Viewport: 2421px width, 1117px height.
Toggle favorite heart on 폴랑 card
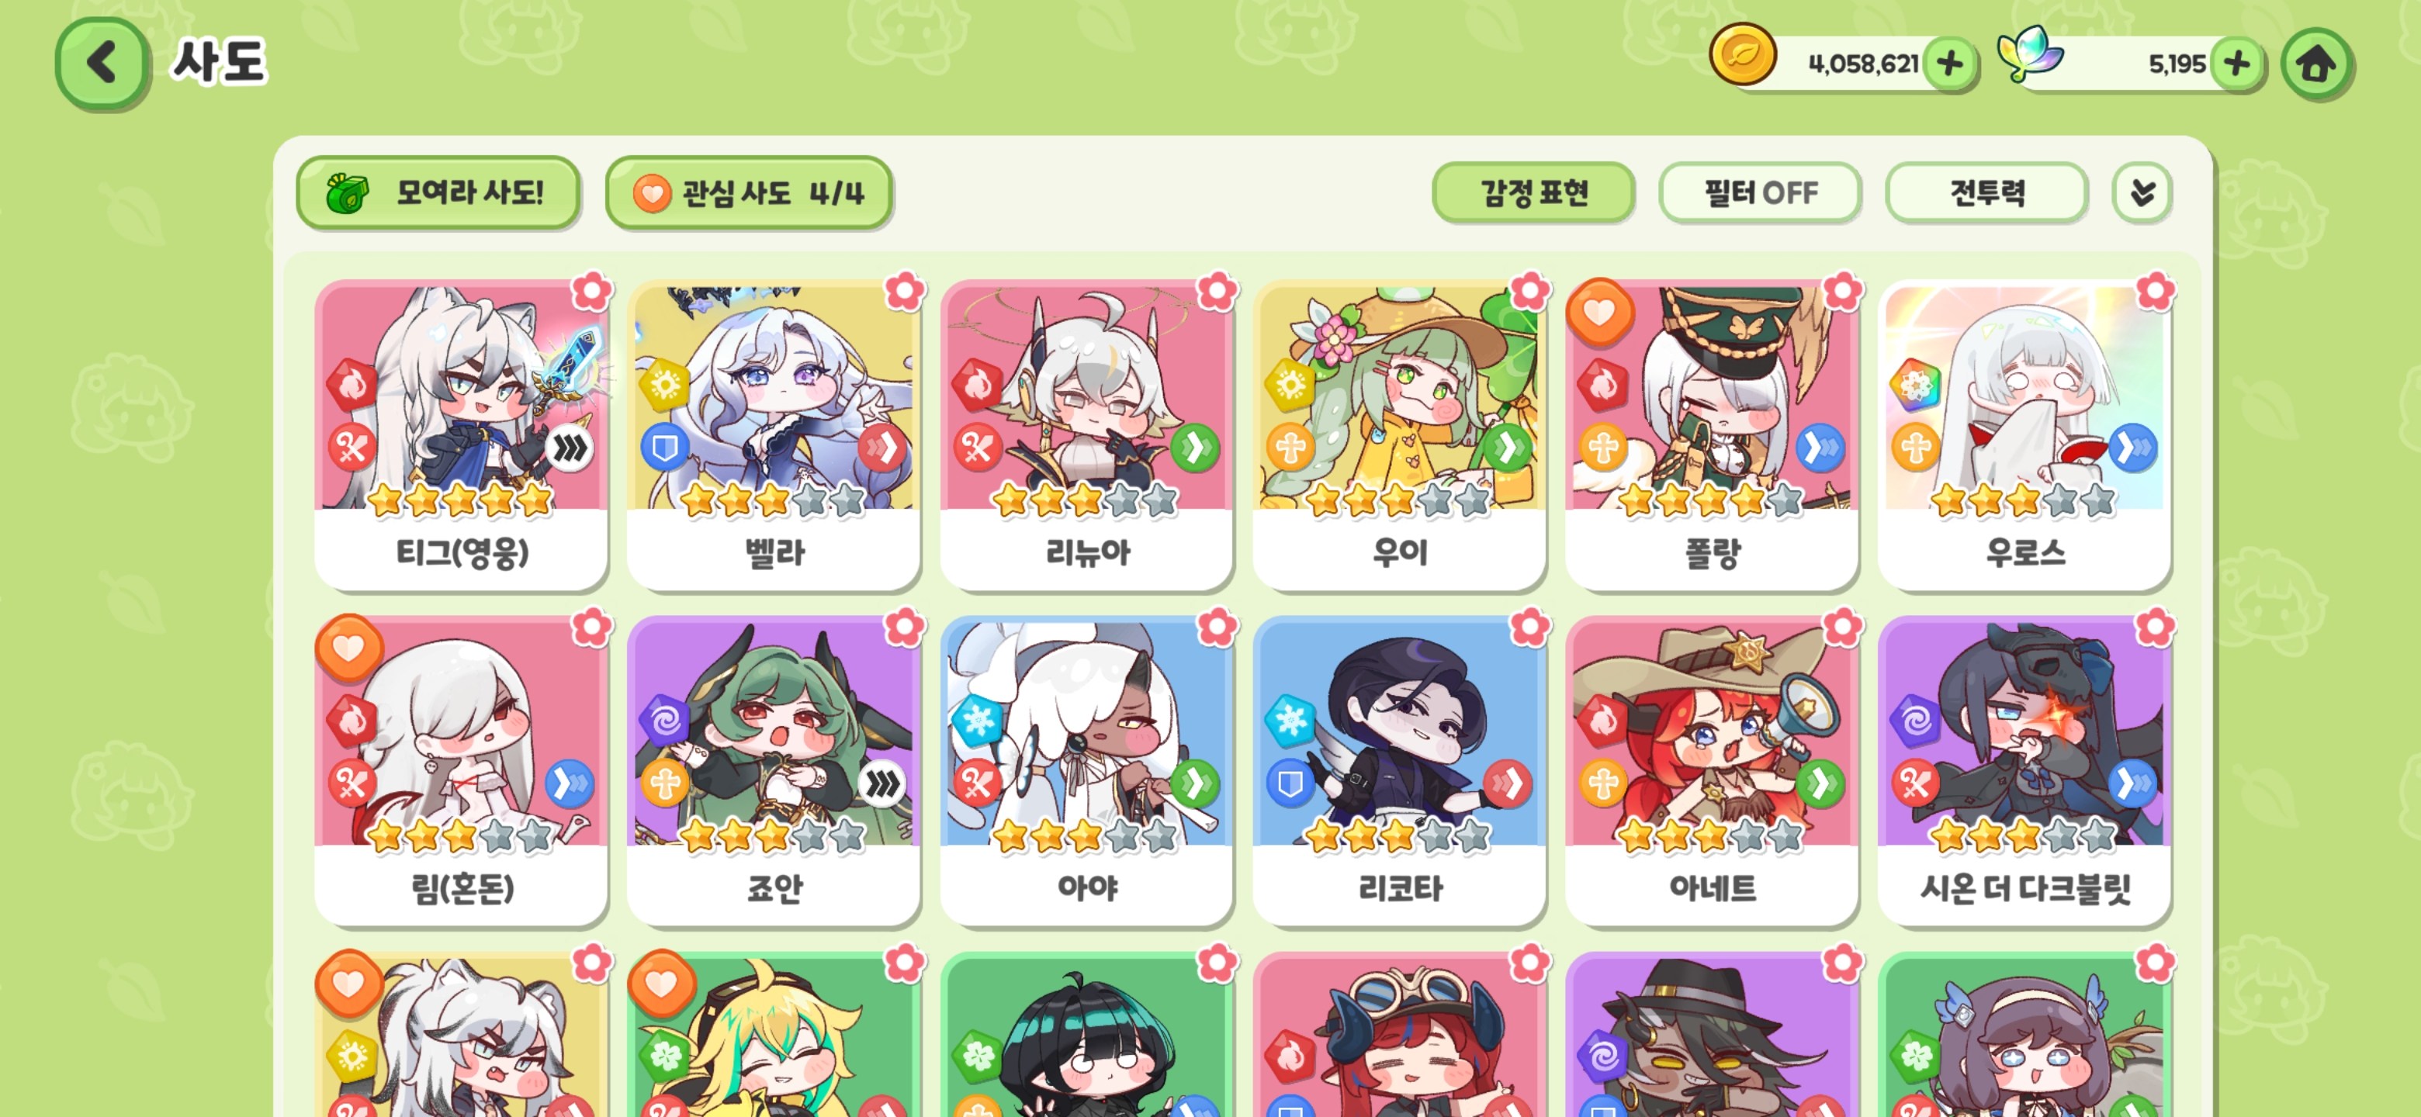click(1599, 312)
